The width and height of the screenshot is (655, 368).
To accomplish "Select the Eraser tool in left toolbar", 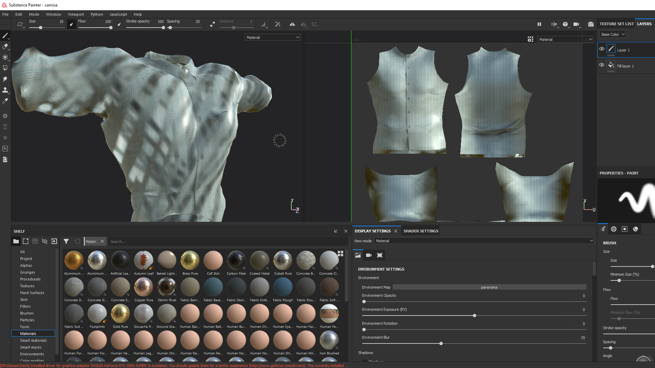I will tap(5, 46).
